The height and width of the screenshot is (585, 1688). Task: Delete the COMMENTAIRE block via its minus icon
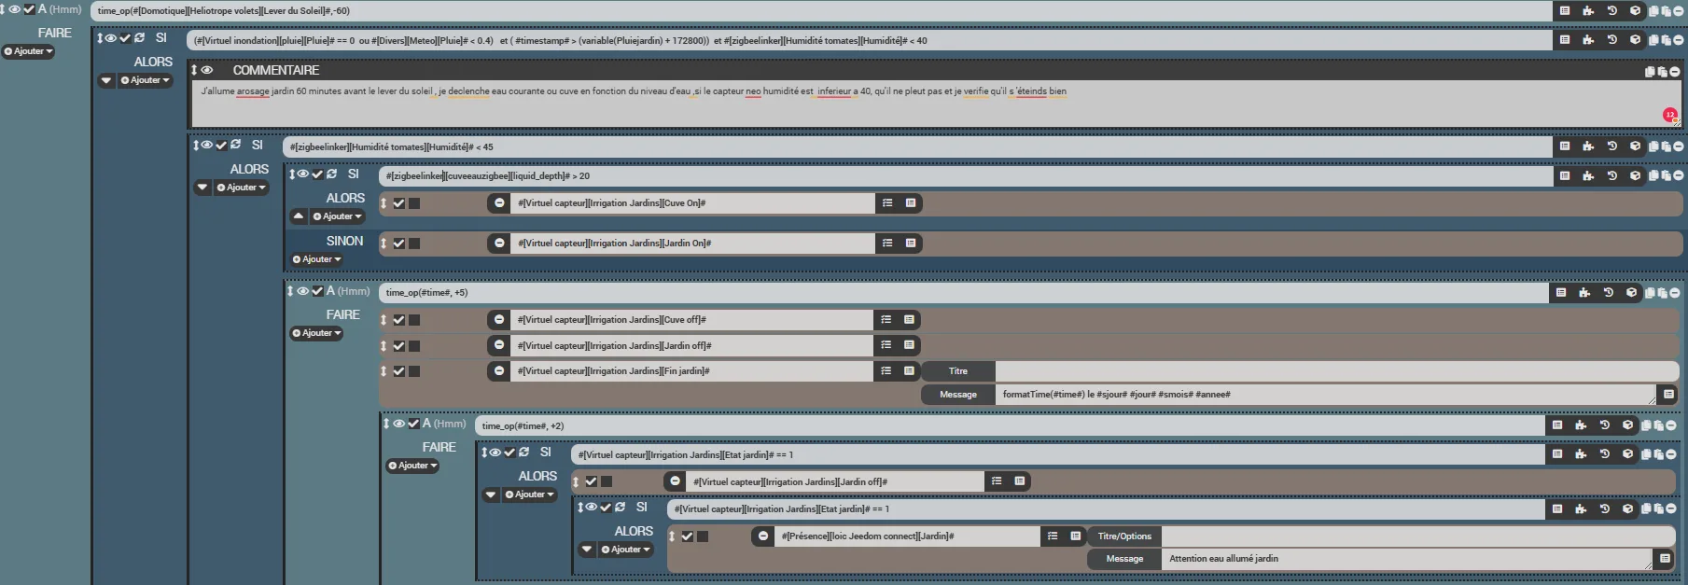[1675, 71]
